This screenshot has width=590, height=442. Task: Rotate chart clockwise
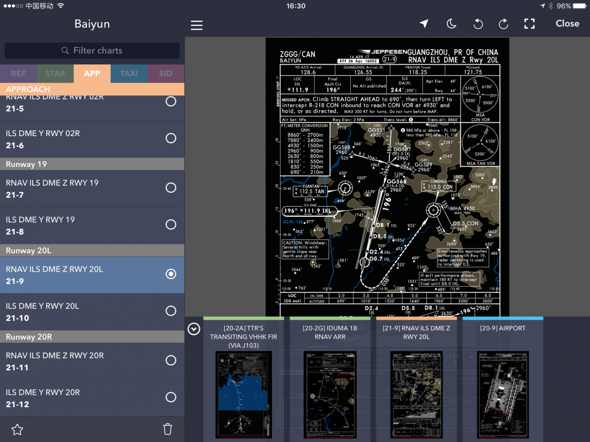coord(504,24)
